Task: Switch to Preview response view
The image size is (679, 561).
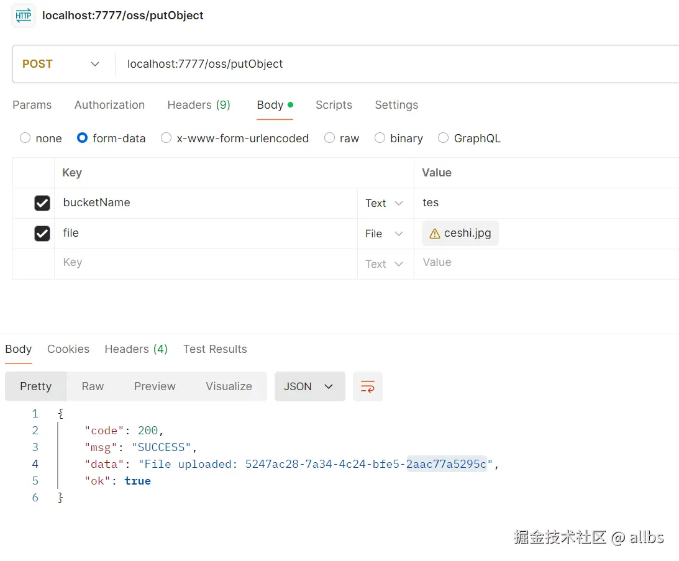Action: (155, 386)
